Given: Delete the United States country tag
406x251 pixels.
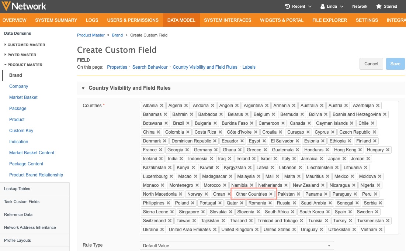Looking at the screenshot, I should click(x=294, y=230).
